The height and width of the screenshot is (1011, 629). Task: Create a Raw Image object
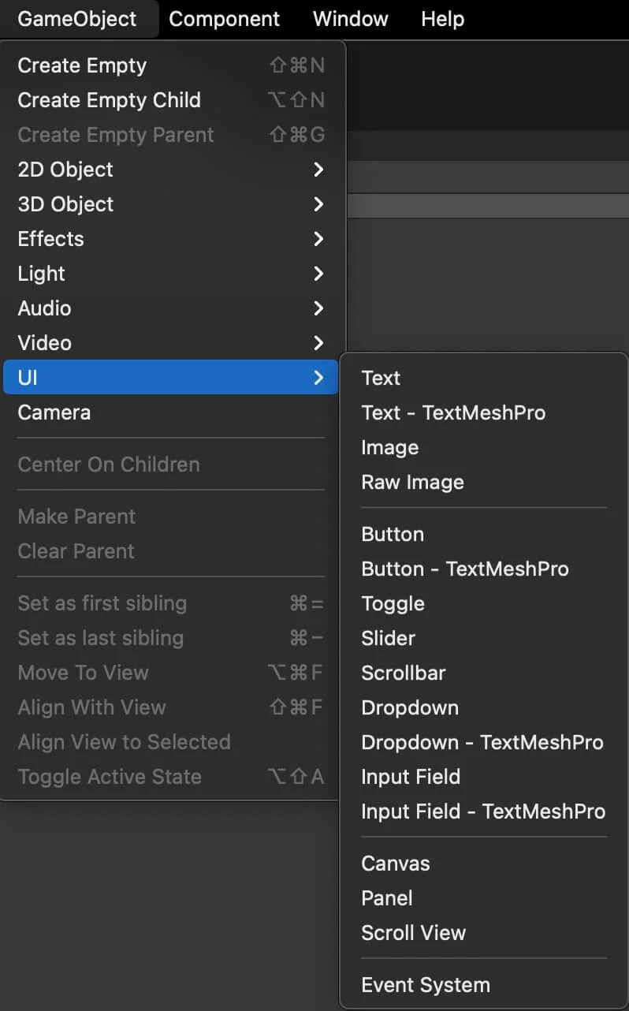(x=484, y=482)
